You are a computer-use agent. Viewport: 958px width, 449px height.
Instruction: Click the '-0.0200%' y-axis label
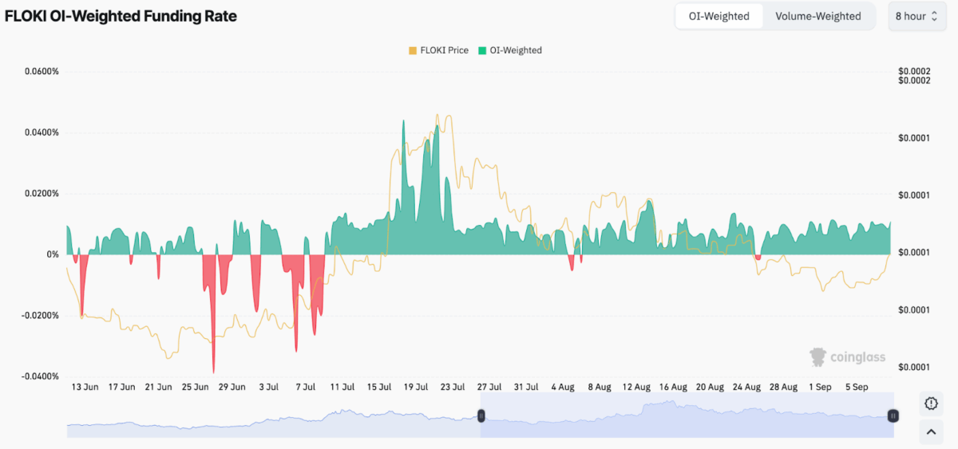(40, 316)
